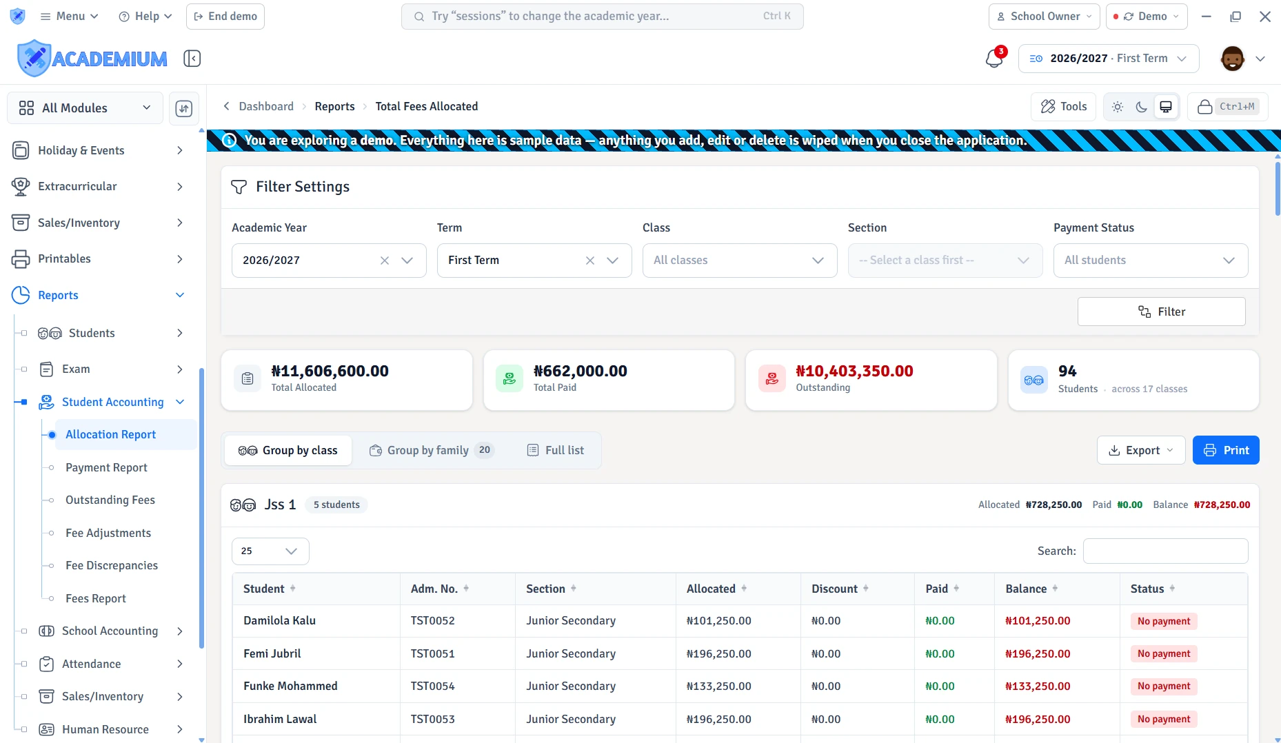
Task: Switch to Group by family tab
Action: pos(431,450)
